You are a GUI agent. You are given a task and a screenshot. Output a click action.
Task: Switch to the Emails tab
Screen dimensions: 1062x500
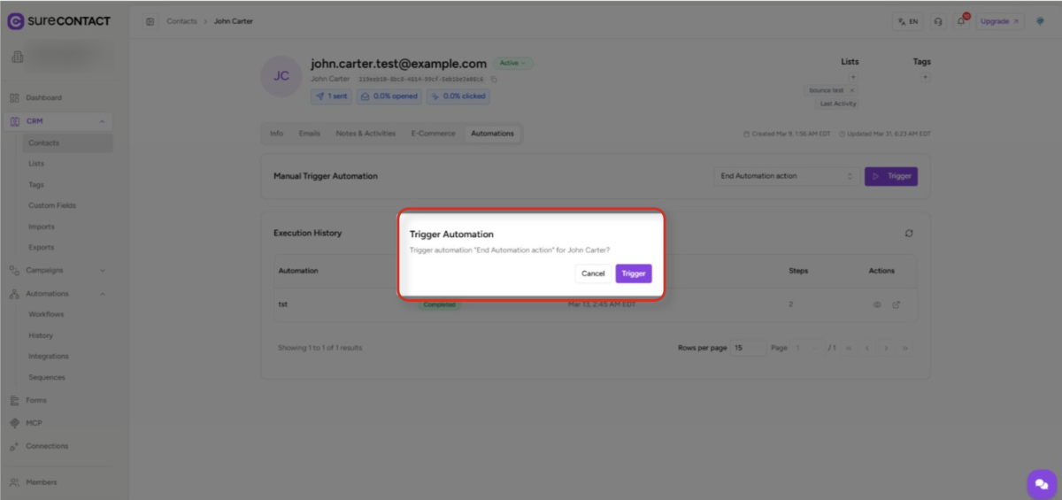click(x=309, y=134)
